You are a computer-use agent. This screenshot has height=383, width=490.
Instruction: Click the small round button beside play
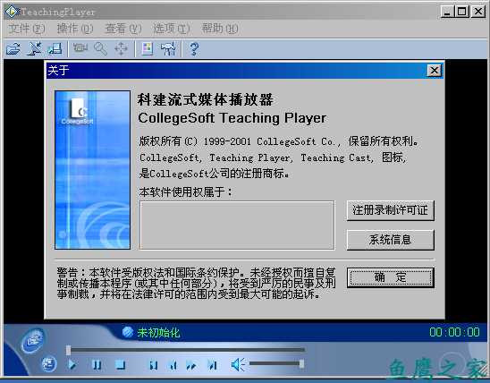click(49, 364)
